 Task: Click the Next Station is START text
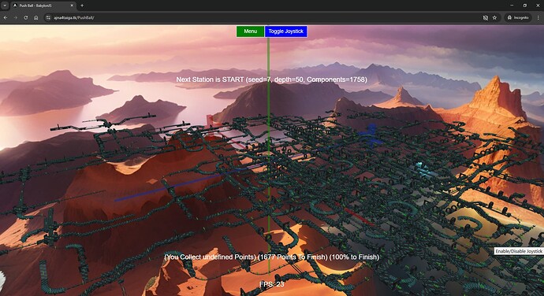point(271,80)
